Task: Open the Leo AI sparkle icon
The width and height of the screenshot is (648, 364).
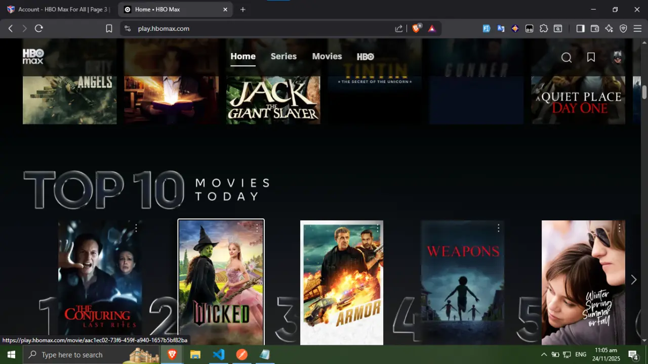Action: coord(609,29)
